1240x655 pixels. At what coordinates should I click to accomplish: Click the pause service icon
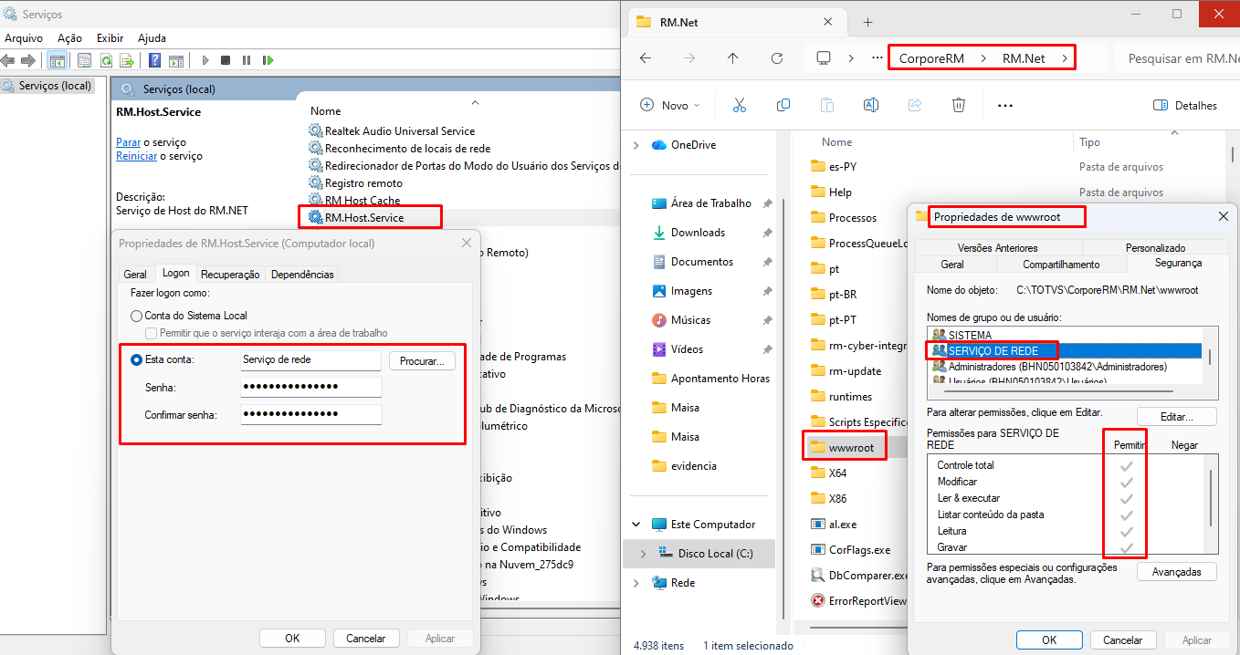coord(247,60)
